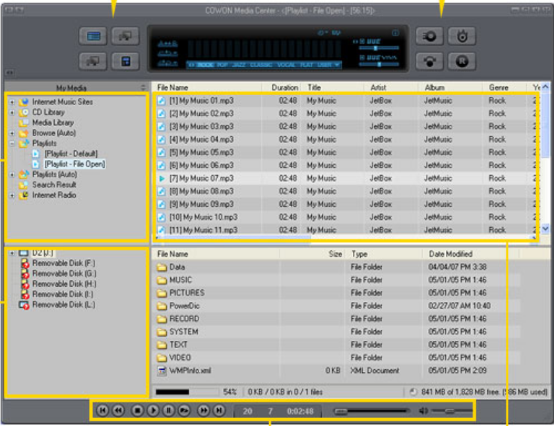Select the Internet Music Sites globe icon
Viewport: 554px width, 426px height.
[24, 101]
